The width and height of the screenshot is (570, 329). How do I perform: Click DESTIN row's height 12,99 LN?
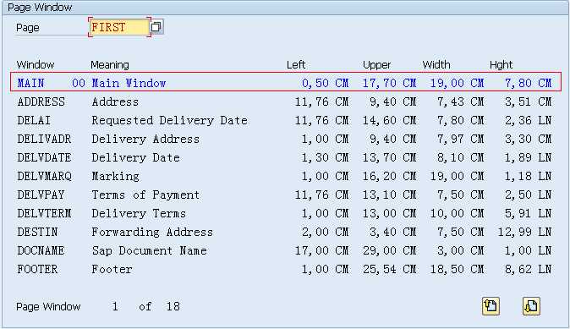pos(524,232)
